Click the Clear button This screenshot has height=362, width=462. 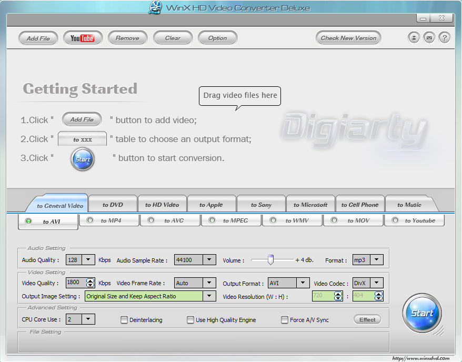click(x=173, y=38)
